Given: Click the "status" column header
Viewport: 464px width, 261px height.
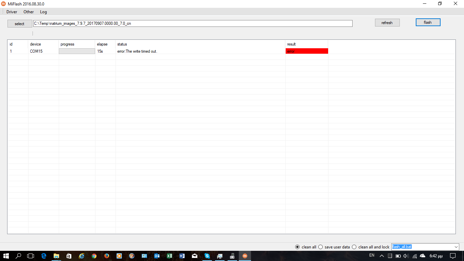Looking at the screenshot, I should tap(200, 44).
